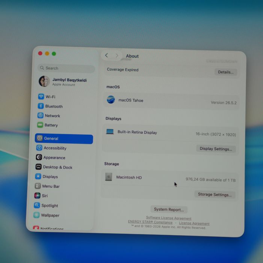The width and height of the screenshot is (263, 263).
Task: Select the Bluetooth icon in sidebar
Action: 41,106
